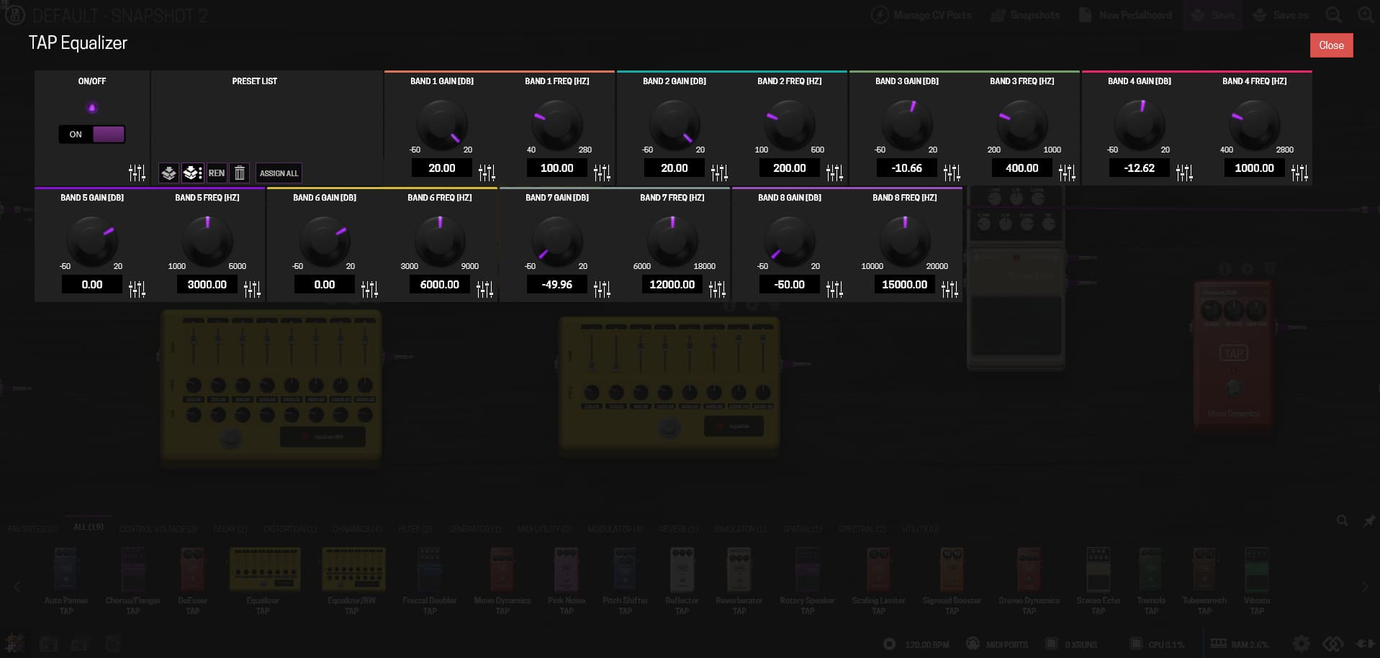Click the CPU usage indicator
The width and height of the screenshot is (1380, 658).
1157,644
